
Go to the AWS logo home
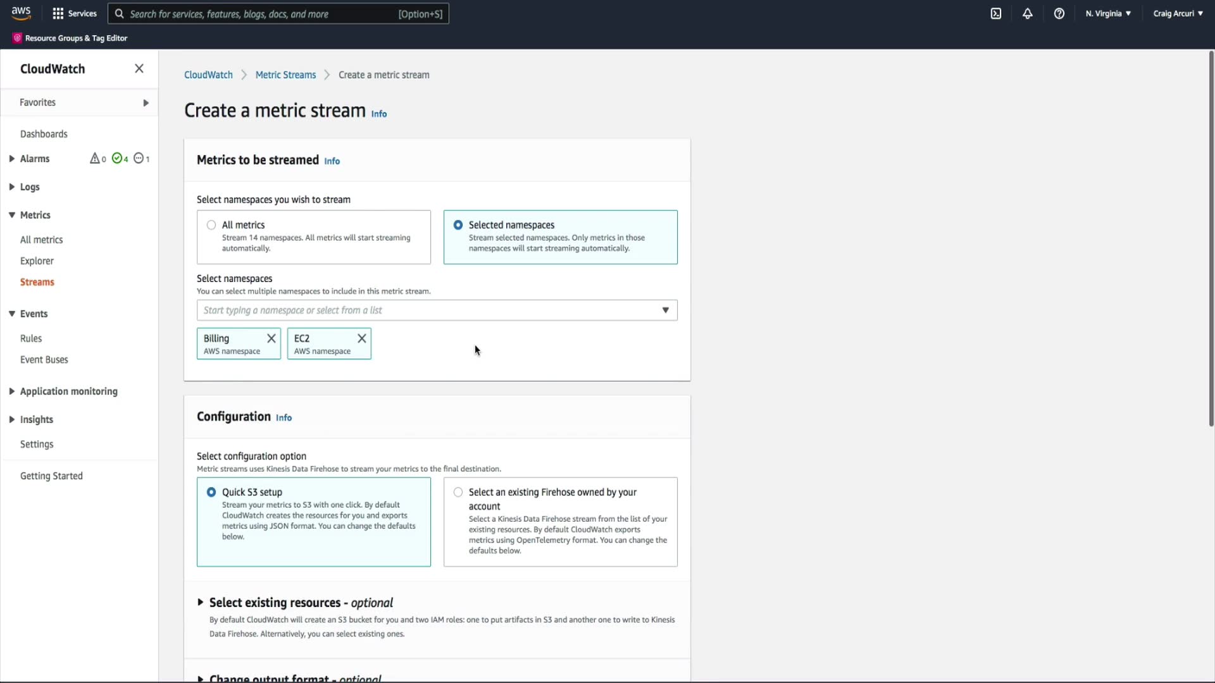pyautogui.click(x=21, y=13)
